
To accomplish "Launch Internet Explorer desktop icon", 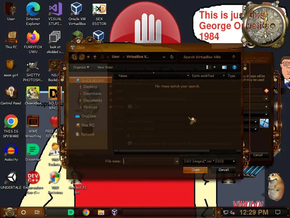I will (33, 14).
